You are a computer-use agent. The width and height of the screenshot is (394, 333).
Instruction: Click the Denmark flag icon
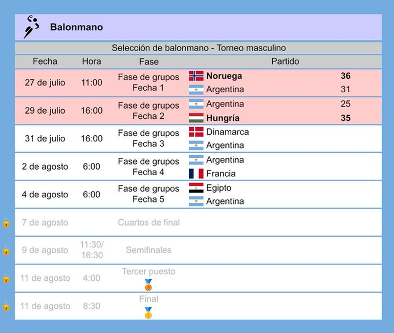click(x=196, y=132)
